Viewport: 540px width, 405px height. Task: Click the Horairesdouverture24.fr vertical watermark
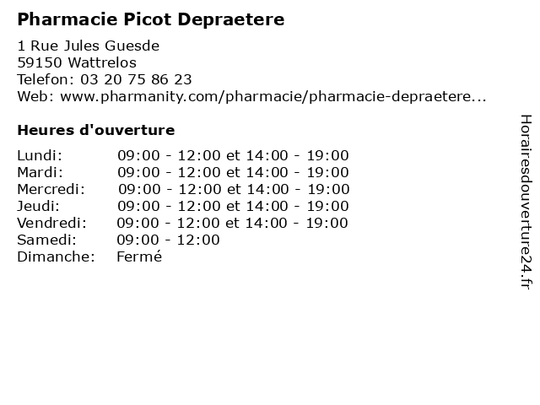click(526, 202)
